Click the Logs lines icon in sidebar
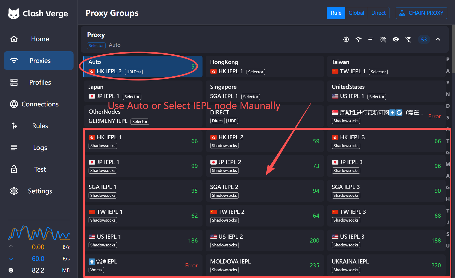 click(14, 148)
